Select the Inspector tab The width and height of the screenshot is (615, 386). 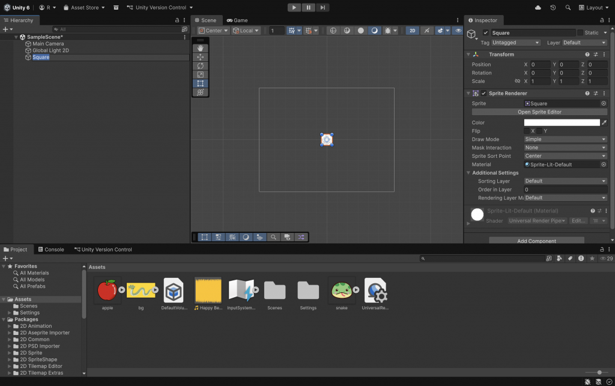[483, 20]
